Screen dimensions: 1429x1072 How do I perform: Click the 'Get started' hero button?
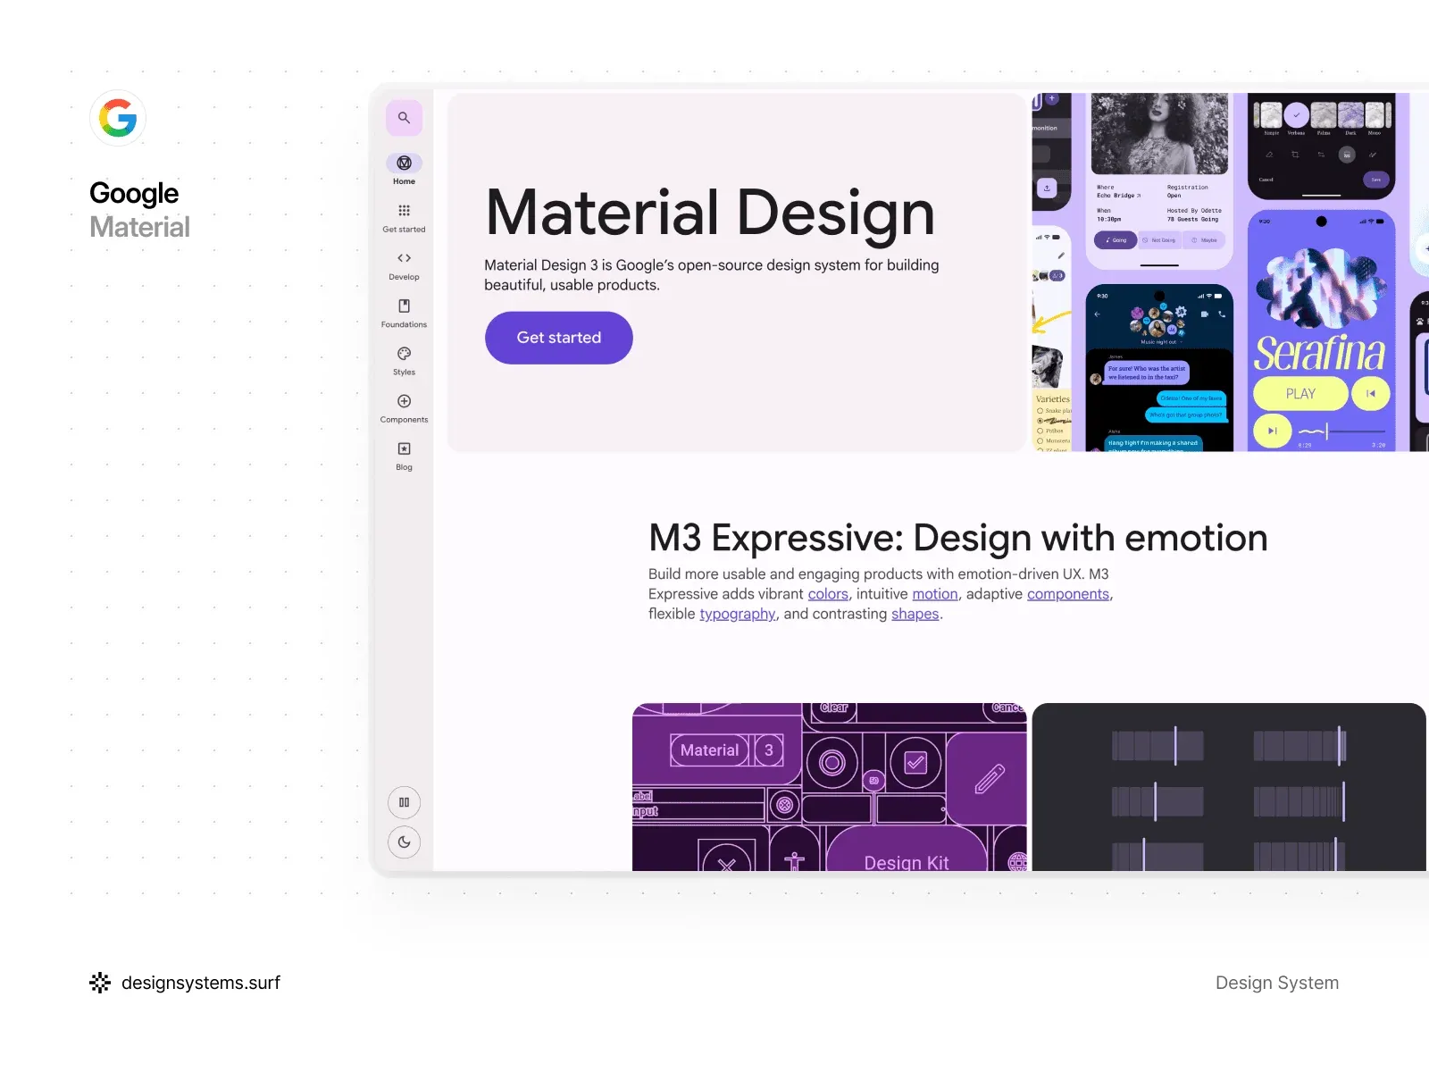(558, 338)
